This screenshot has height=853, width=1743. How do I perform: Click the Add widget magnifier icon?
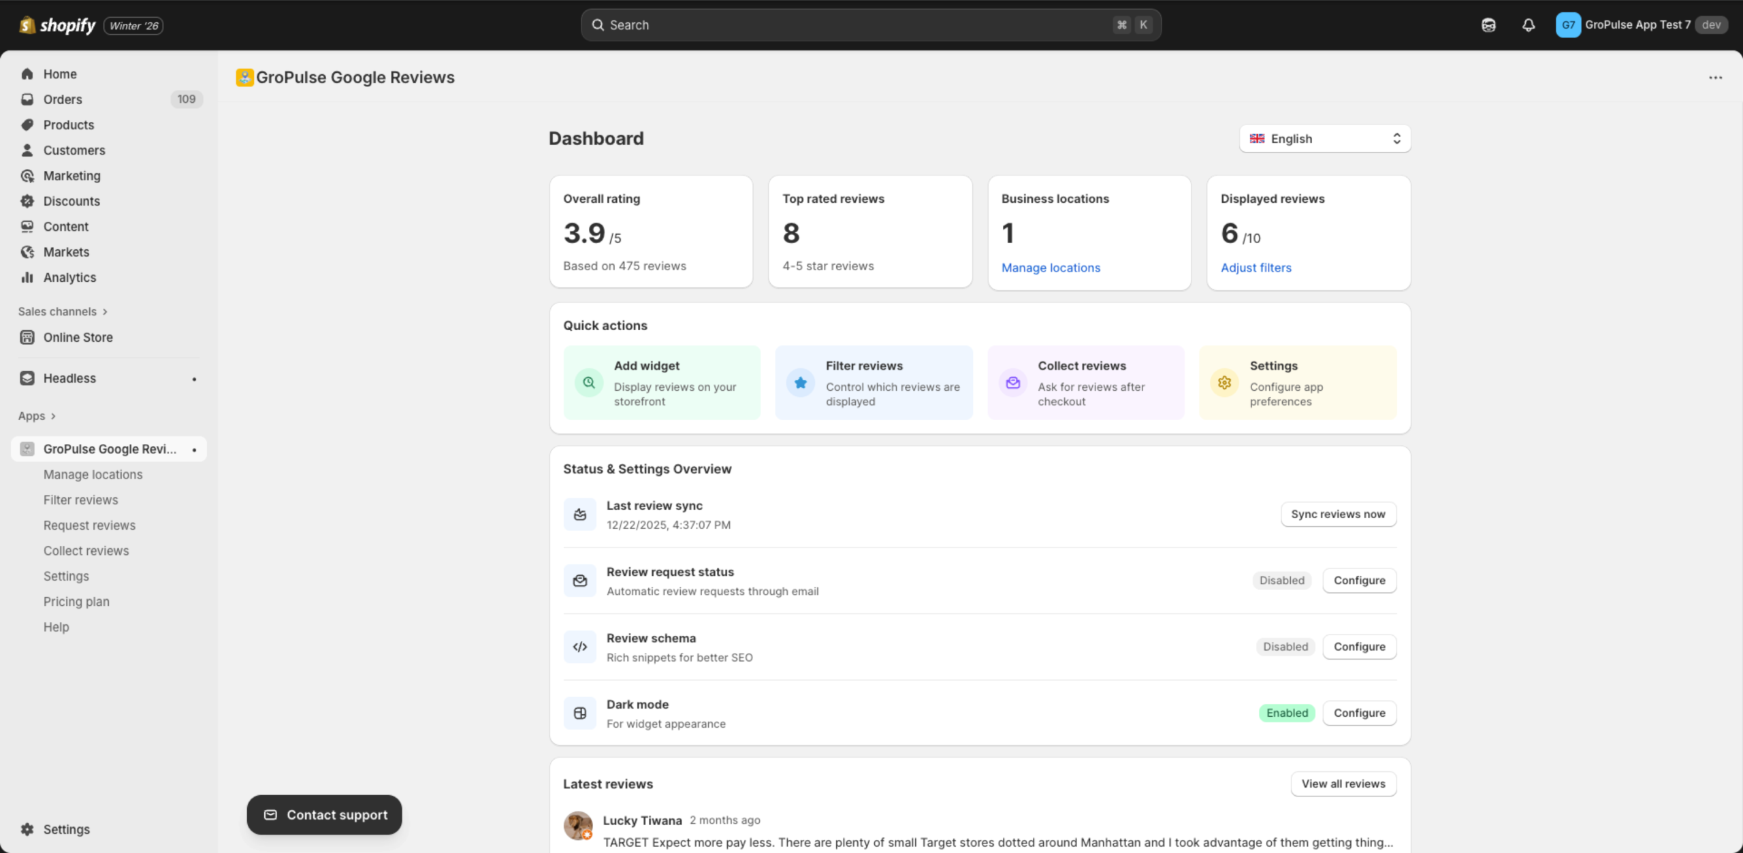click(x=588, y=382)
